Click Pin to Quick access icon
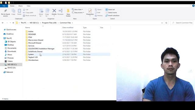Image resolution: width=195 pixels, height=110 pixels. coord(5,11)
